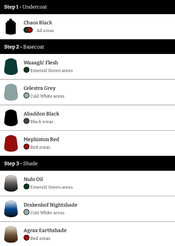
Task: Open the Chaos Black paint title
Action: 38,23
